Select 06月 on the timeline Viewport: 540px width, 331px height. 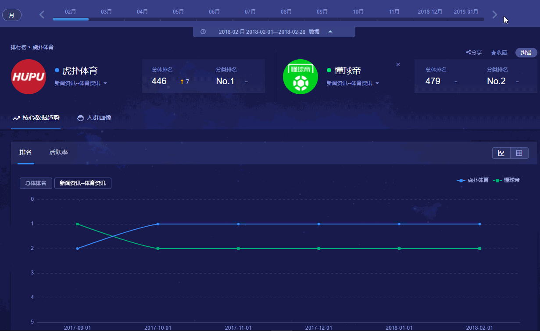214,12
